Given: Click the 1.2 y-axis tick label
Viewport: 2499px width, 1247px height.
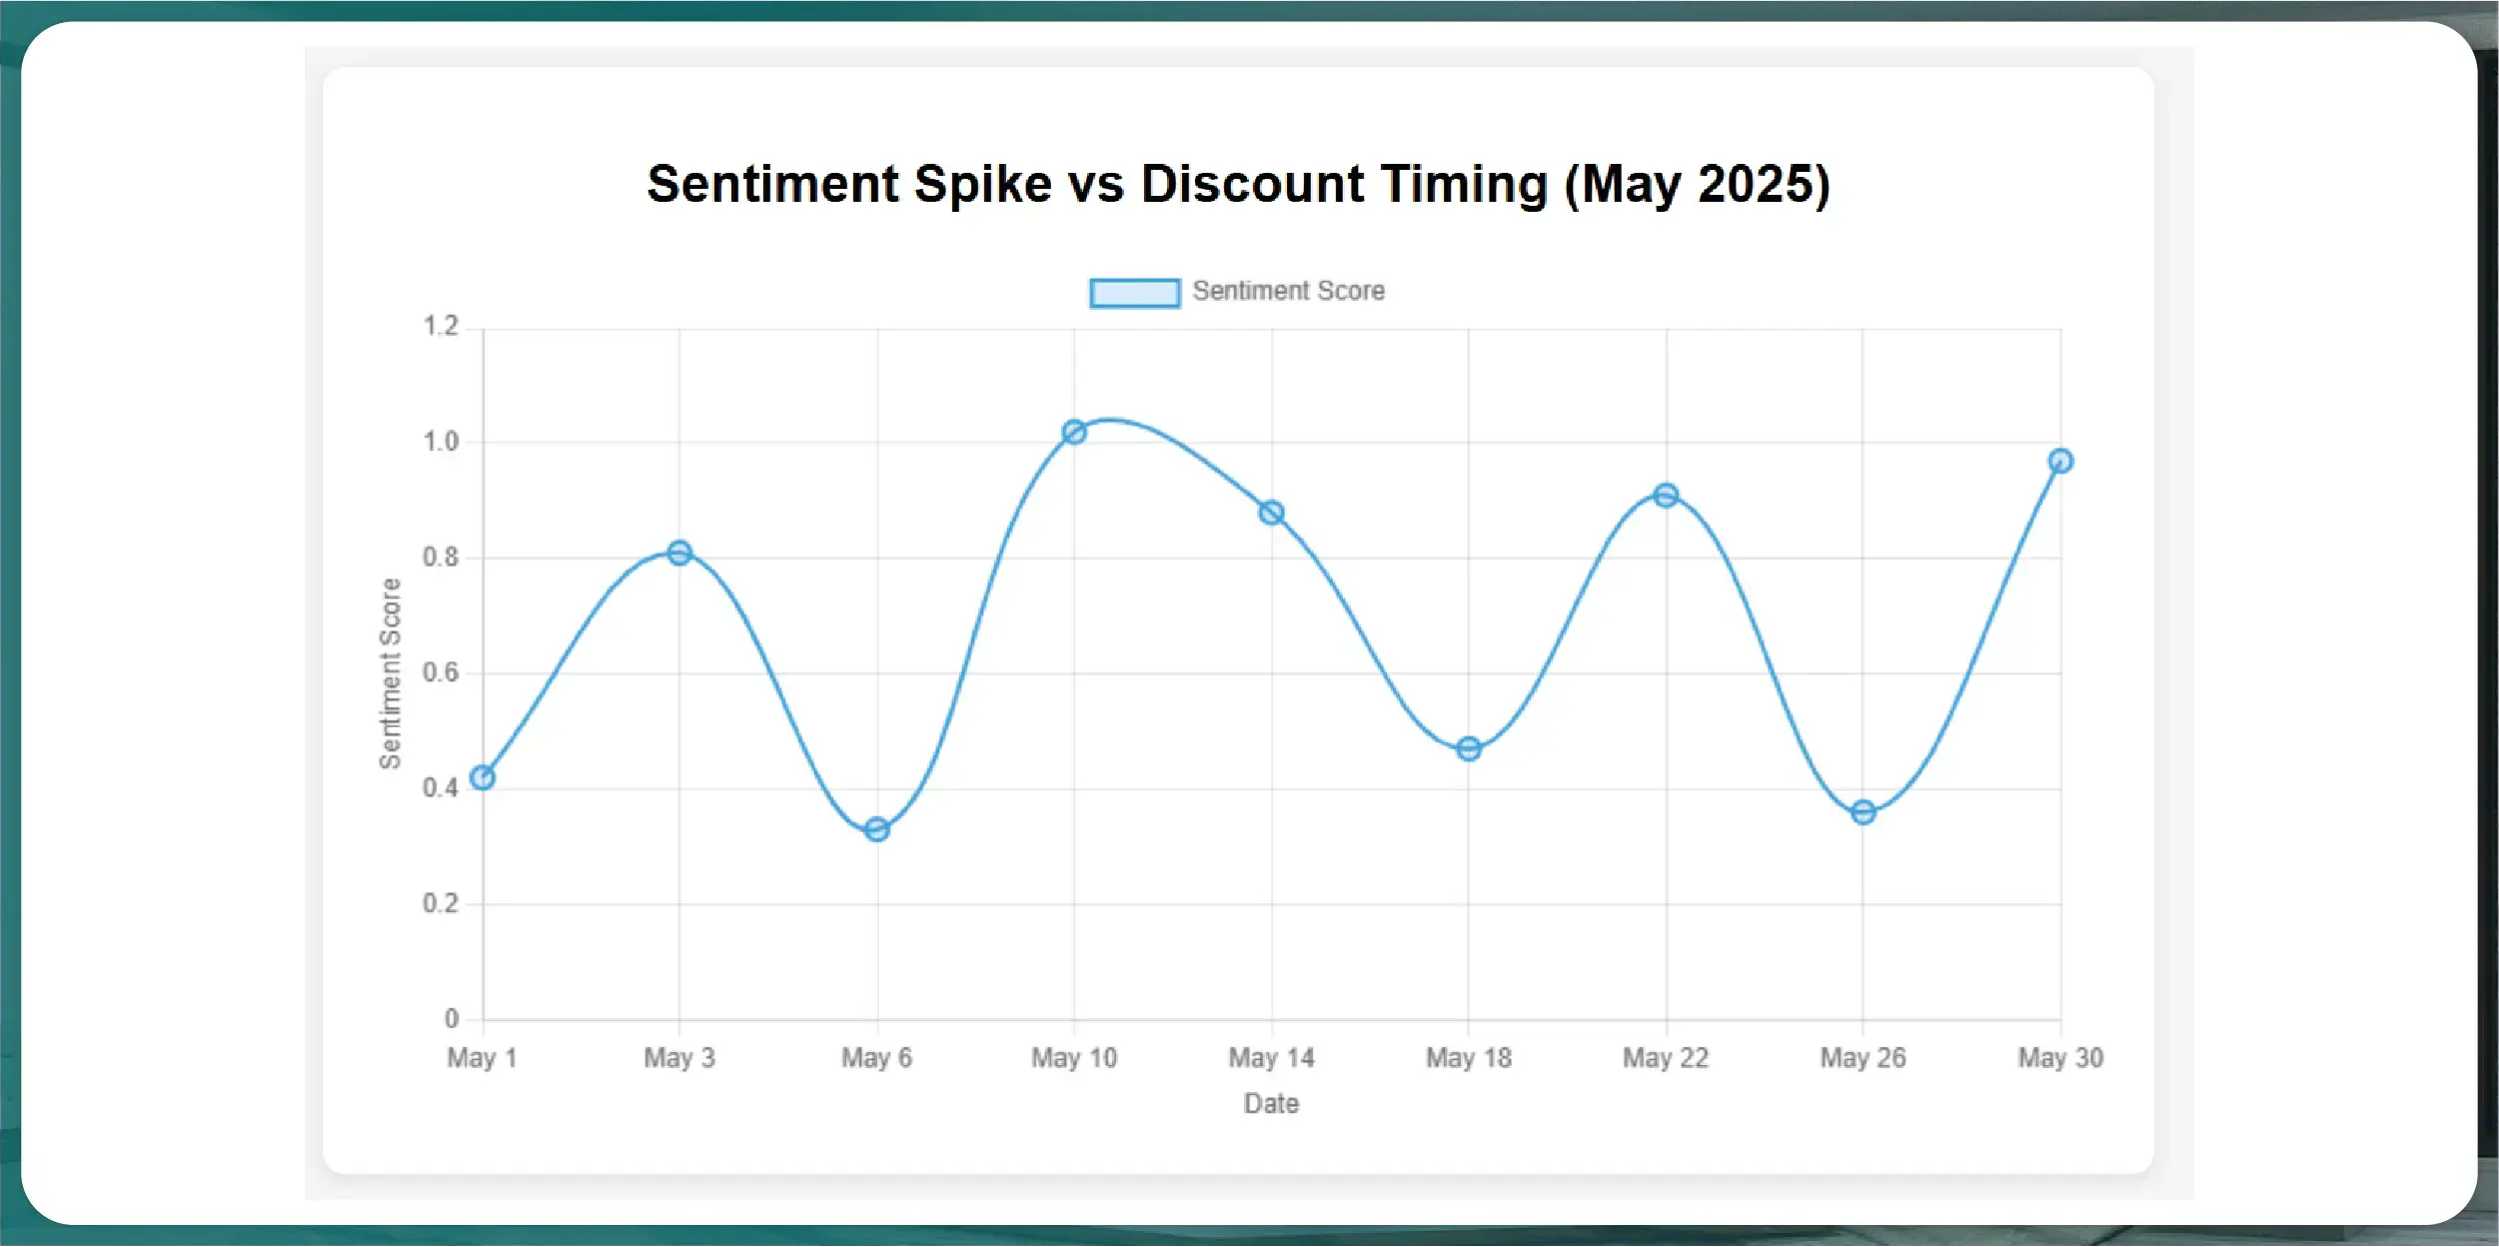Looking at the screenshot, I should (441, 326).
